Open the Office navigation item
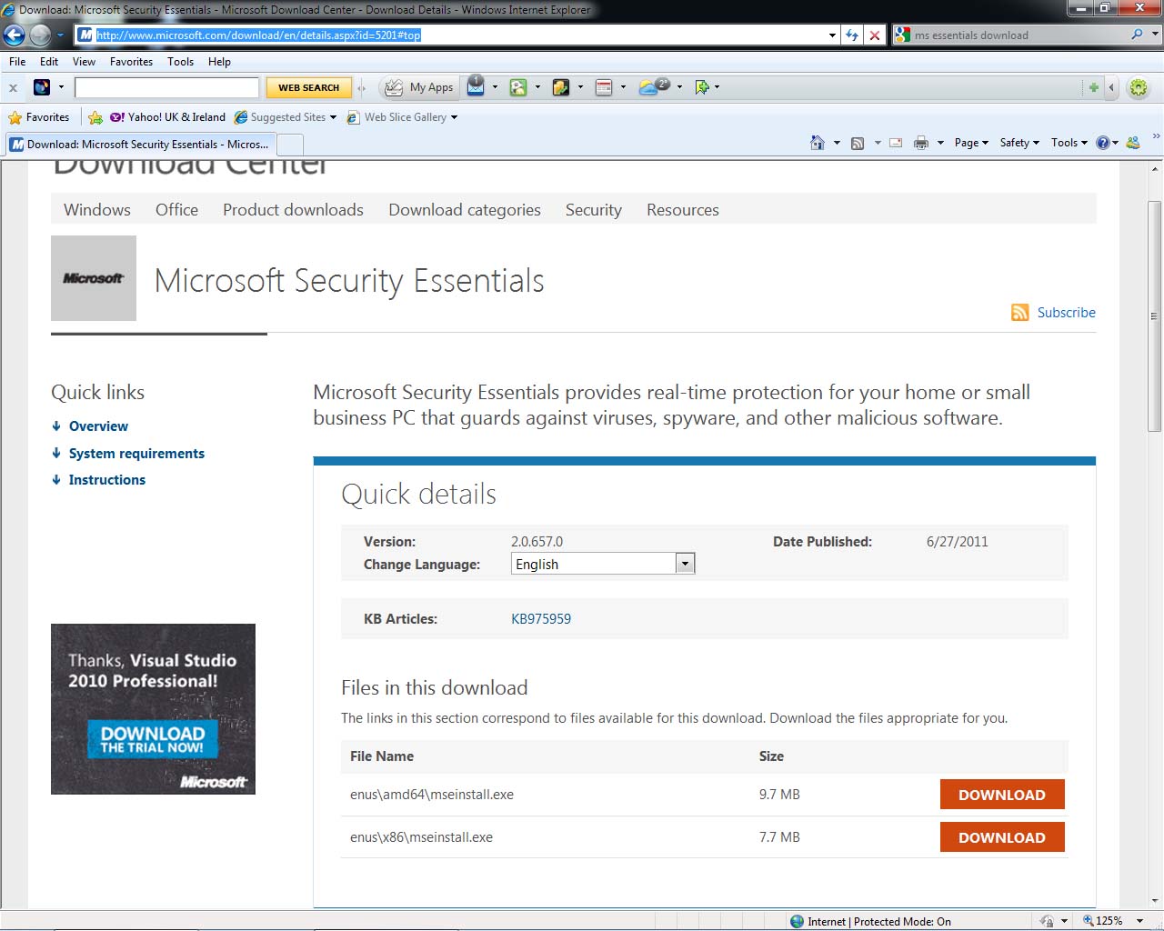This screenshot has height=931, width=1164. [x=176, y=210]
